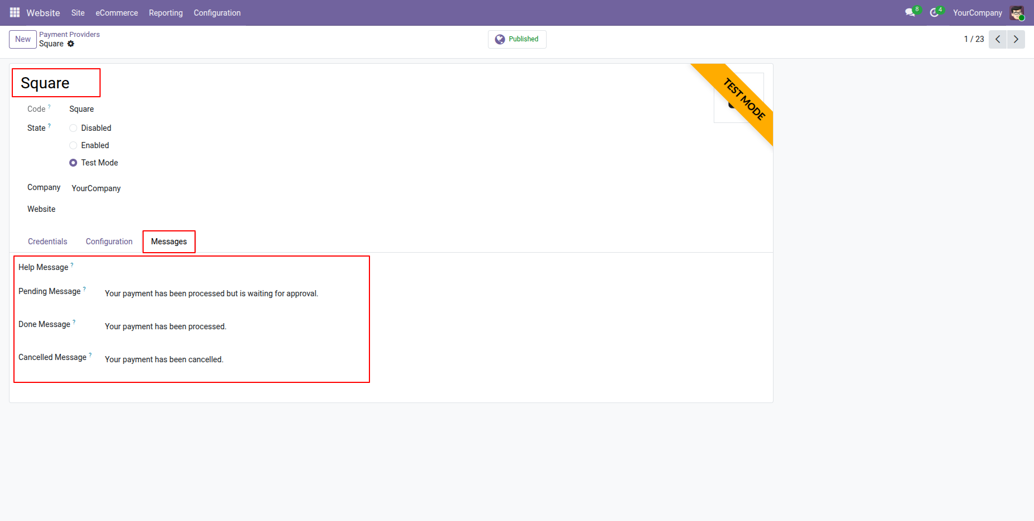Open the apps grid menu icon
Screen dimensions: 1034x521
pos(15,12)
